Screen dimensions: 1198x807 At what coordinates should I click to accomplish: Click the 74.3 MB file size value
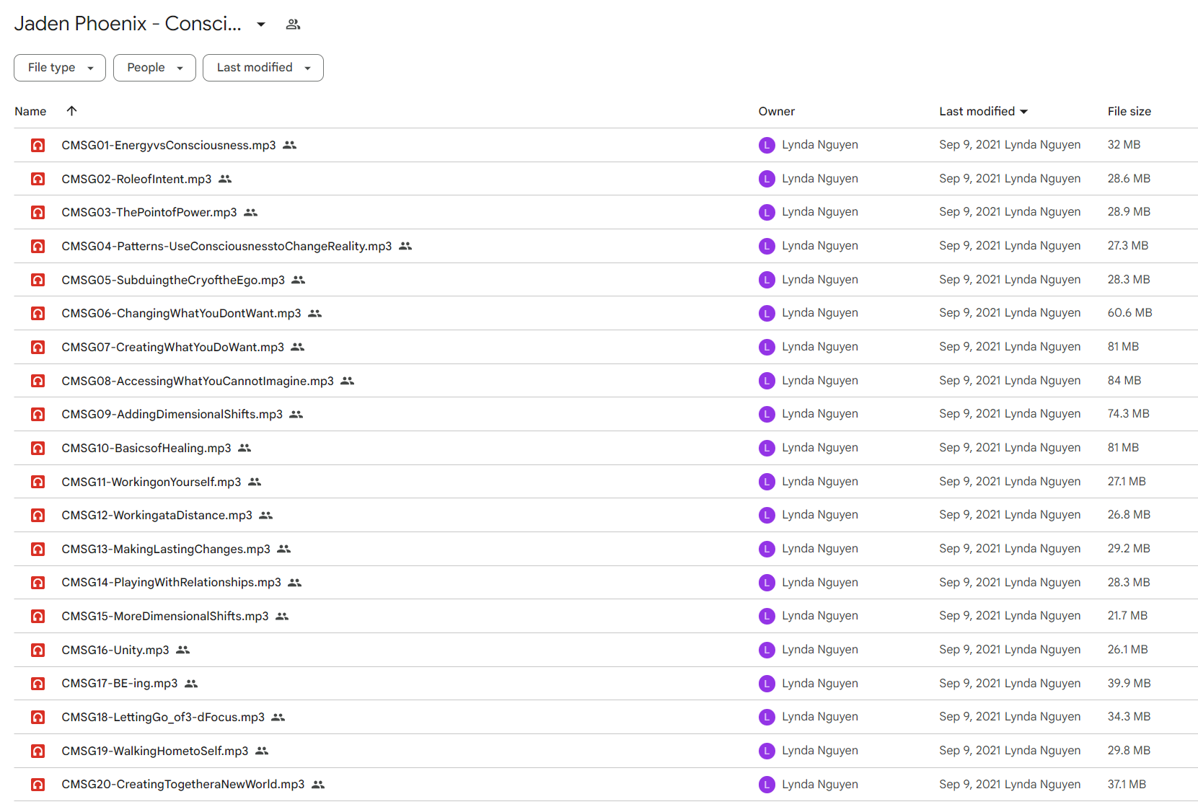click(x=1129, y=414)
